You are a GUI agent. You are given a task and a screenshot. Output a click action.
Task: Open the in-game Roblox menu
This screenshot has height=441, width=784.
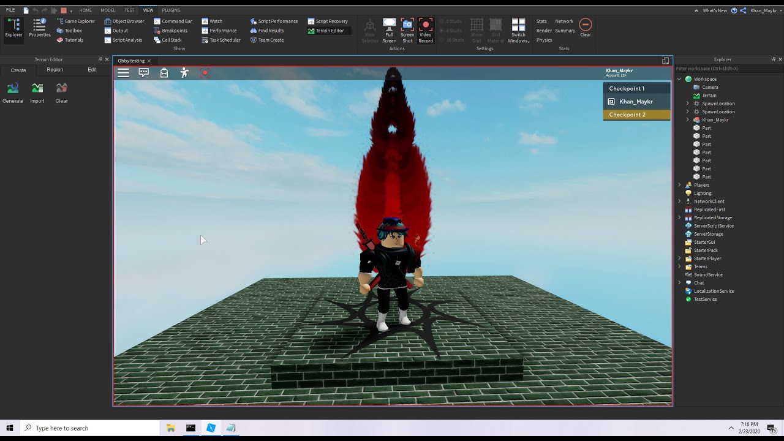point(123,73)
